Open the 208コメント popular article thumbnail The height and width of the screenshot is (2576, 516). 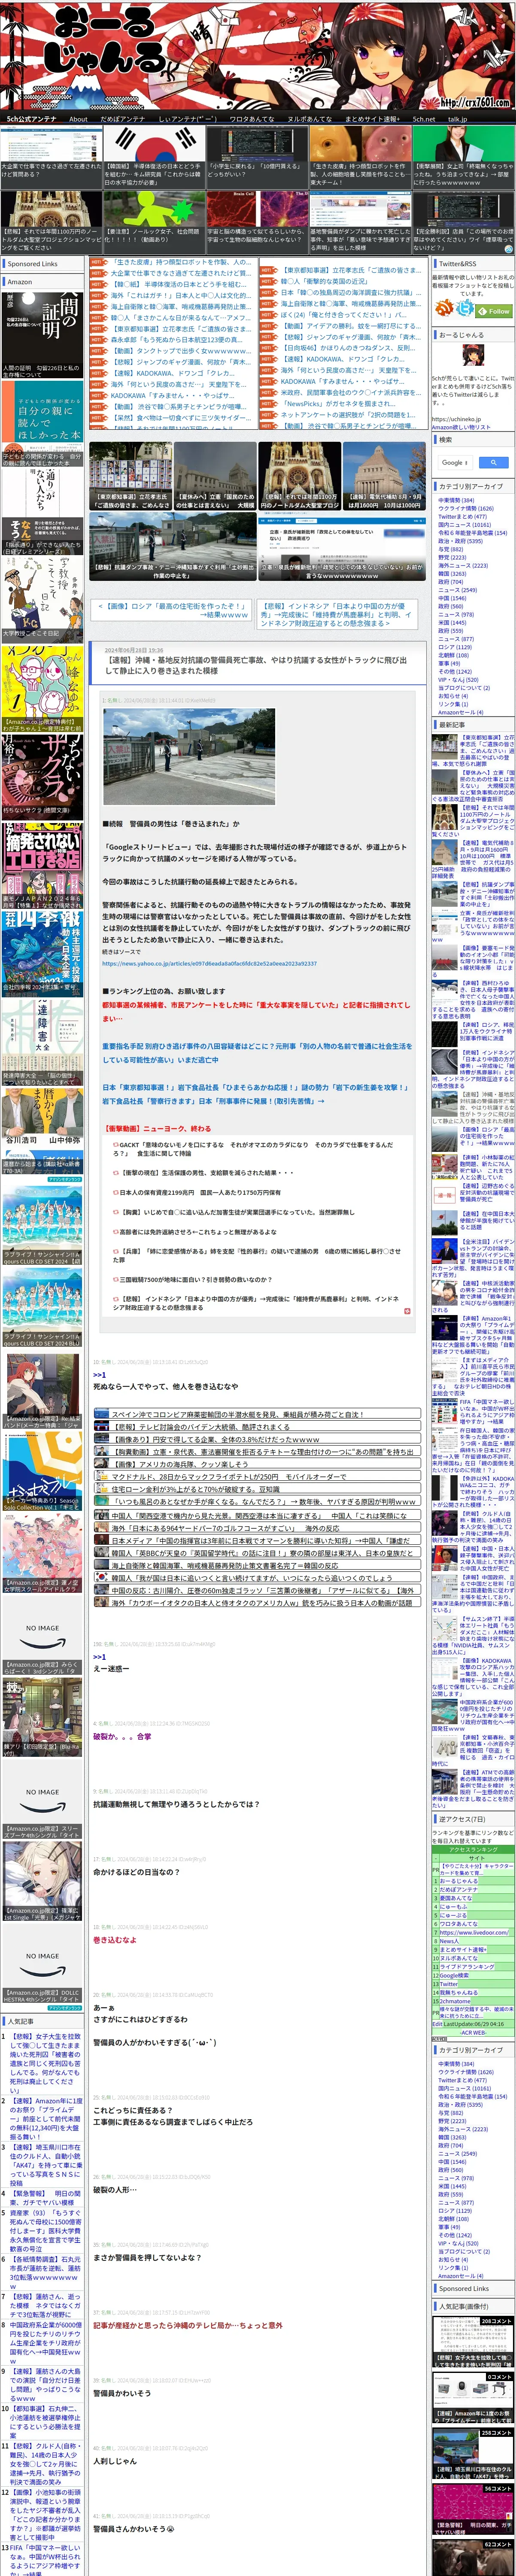pyautogui.click(x=473, y=2341)
